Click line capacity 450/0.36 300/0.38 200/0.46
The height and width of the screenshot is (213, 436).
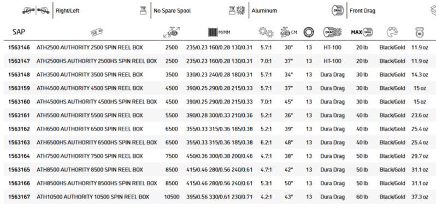point(220,156)
